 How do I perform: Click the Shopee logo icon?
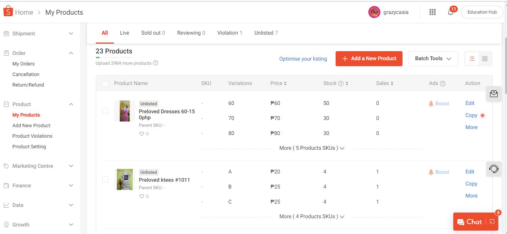point(8,12)
